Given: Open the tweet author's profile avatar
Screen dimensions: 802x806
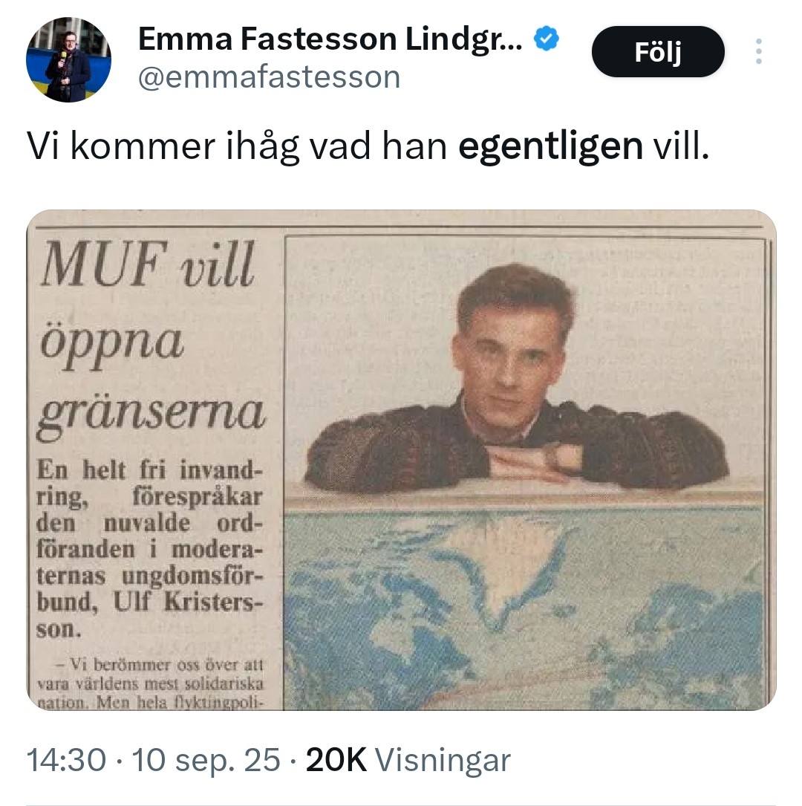Looking at the screenshot, I should (68, 60).
